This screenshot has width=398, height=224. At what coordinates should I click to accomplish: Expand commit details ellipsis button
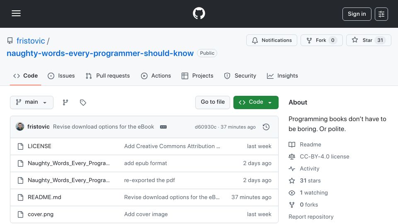click(163, 127)
